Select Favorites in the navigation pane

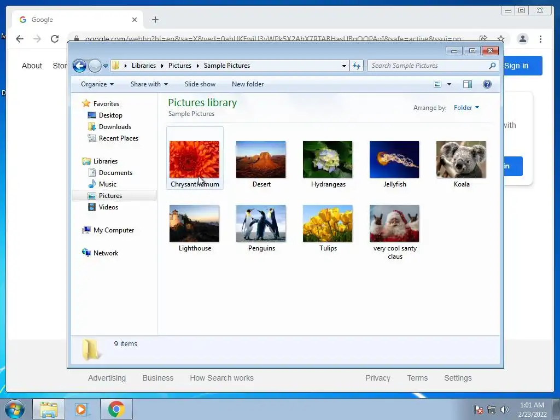106,103
